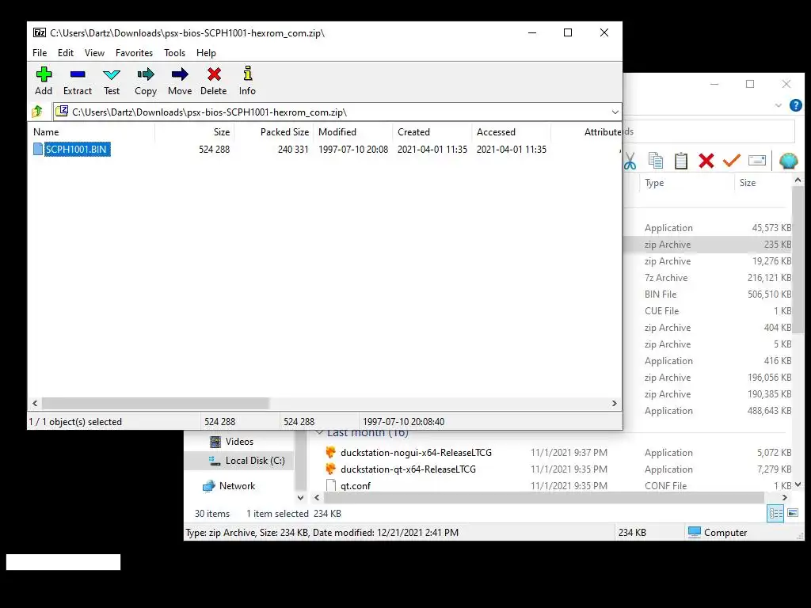The width and height of the screenshot is (811, 608).
Task: Click the Copy pages icon in Explorer
Action: (656, 161)
